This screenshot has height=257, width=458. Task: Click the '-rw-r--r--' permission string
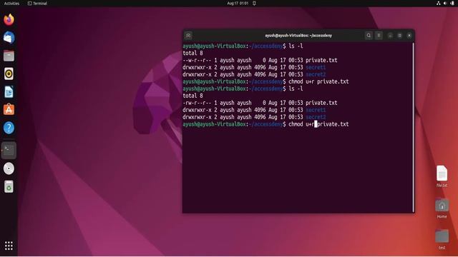coord(197,103)
